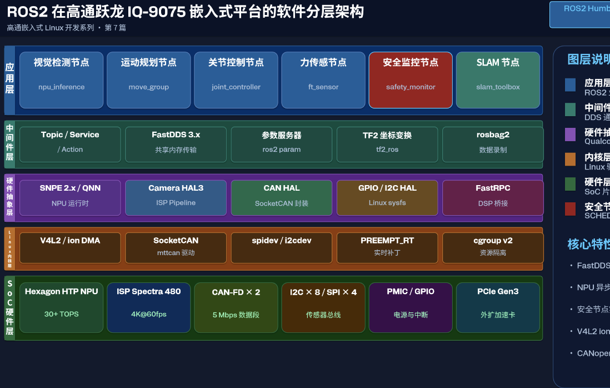Viewport: 610px width, 388px height.
Task: Click the ROS2 Humble badge at top right
Action: (x=579, y=14)
